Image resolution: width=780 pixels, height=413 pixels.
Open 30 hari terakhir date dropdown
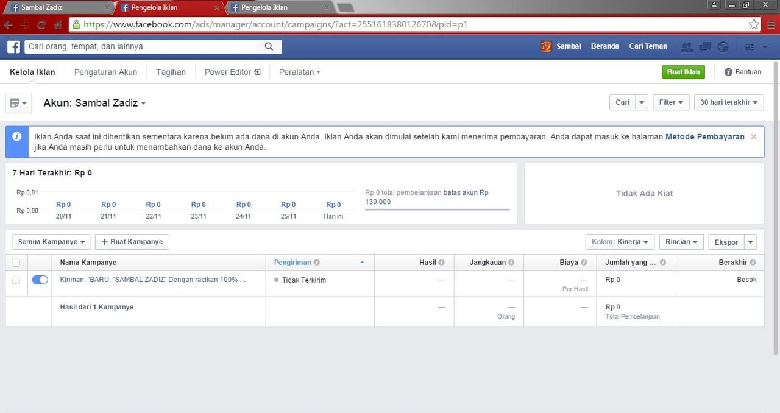(729, 102)
